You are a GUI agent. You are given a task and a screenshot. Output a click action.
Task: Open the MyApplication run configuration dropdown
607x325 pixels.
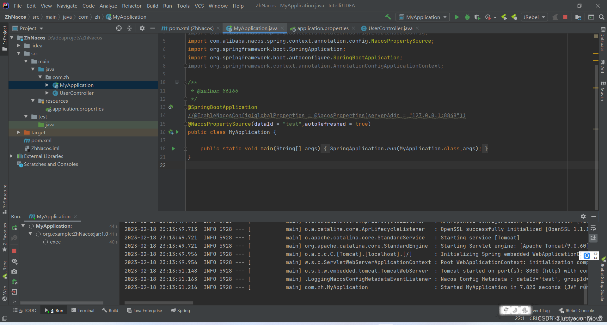423,17
